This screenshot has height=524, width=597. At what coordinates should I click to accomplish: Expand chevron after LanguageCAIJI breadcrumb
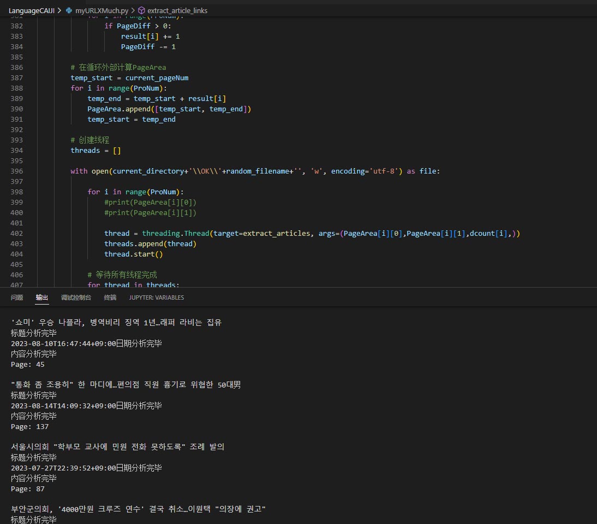tap(59, 10)
